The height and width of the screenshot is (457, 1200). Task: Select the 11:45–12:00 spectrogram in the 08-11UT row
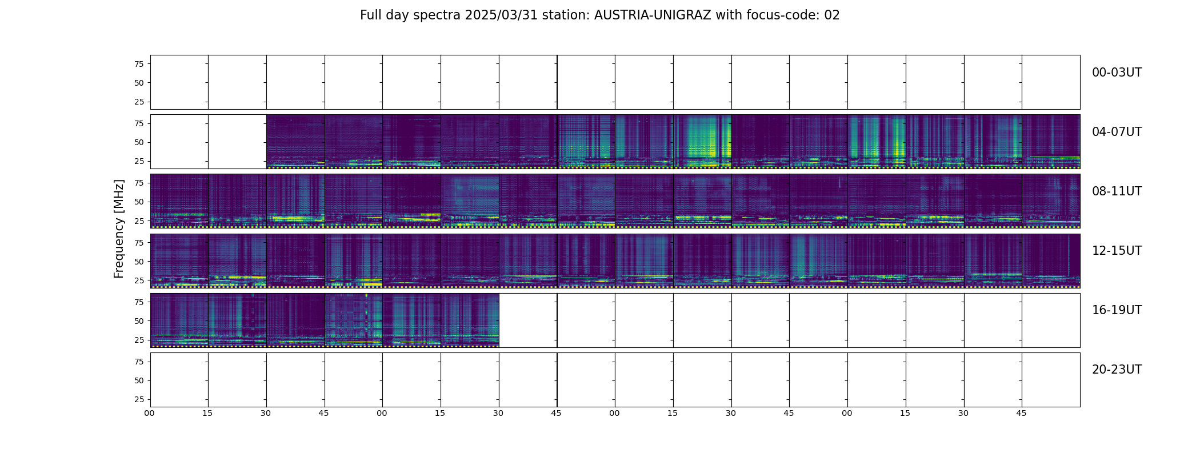click(x=1051, y=201)
